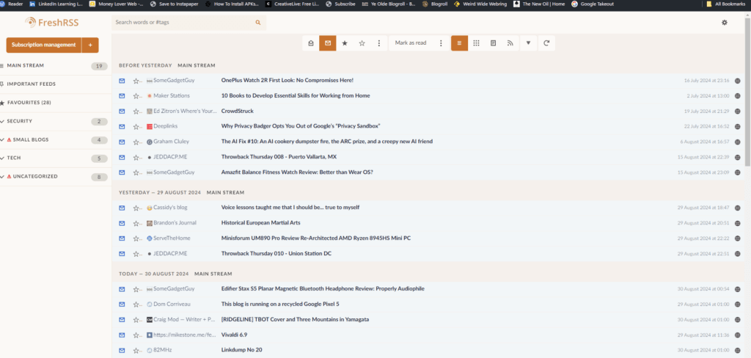
Task: Expand the Security category
Action: 2,121
